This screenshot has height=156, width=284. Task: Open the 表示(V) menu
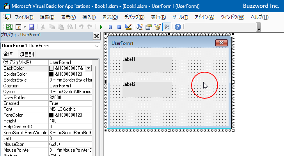coord(68,17)
